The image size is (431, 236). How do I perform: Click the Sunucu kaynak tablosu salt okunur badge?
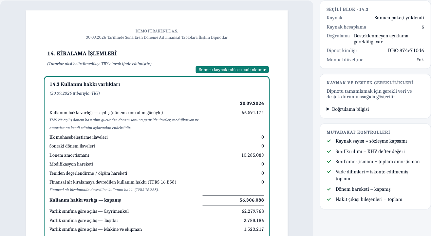232,69
